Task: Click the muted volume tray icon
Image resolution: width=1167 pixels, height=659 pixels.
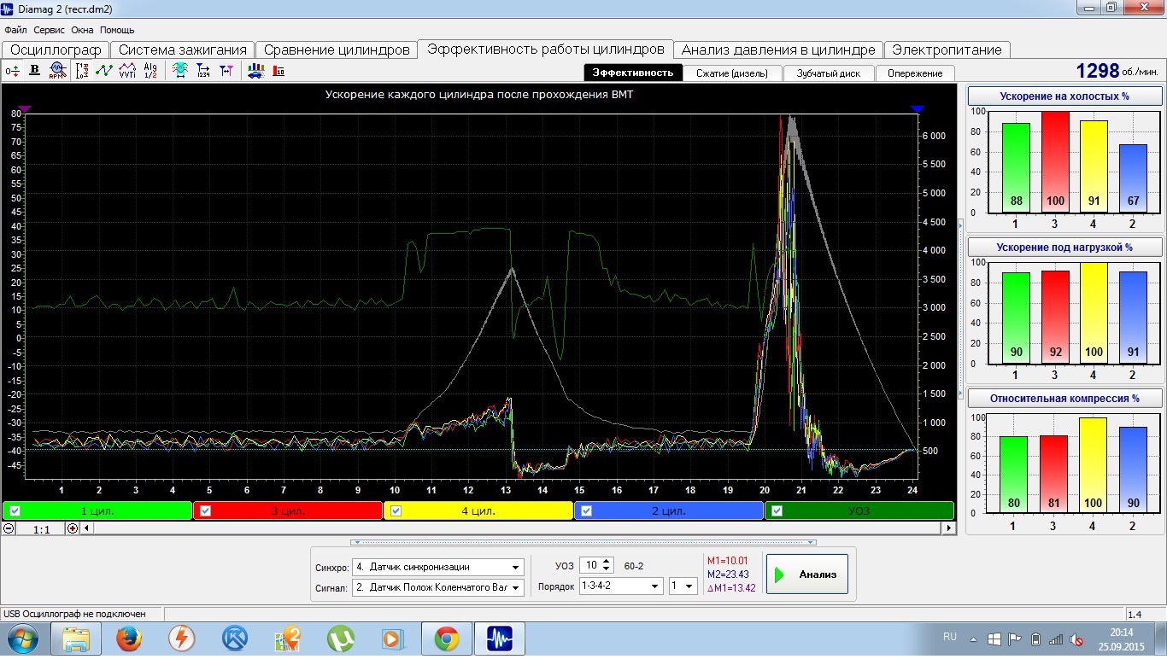Action: click(1078, 639)
